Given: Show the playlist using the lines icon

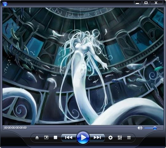Looking at the screenshot, I should [x=129, y=138].
